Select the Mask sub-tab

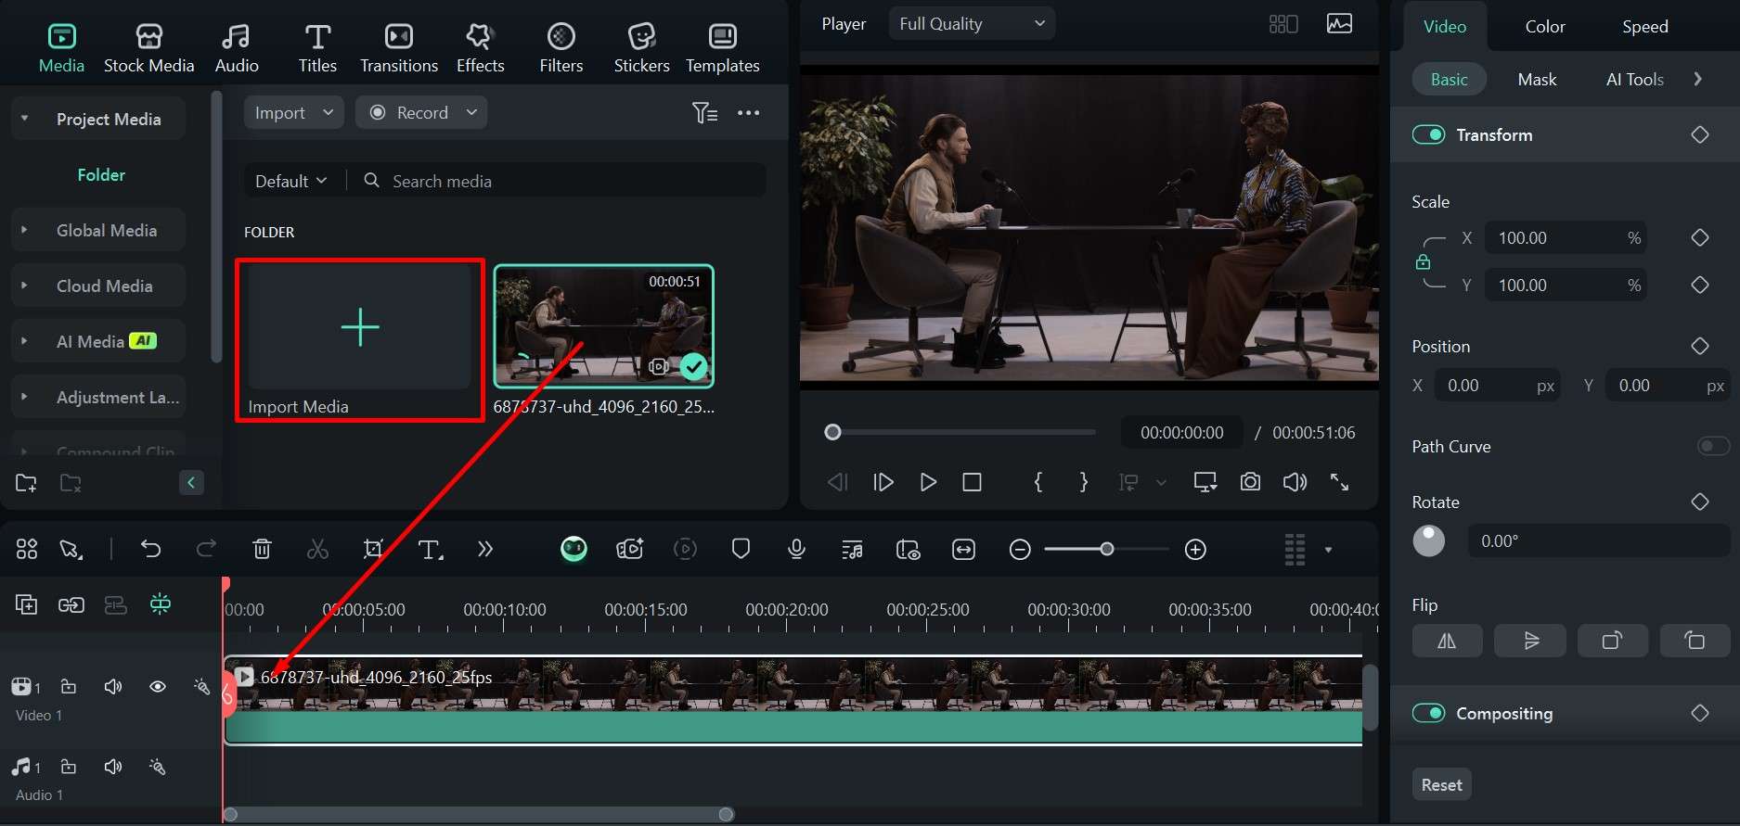pos(1537,79)
